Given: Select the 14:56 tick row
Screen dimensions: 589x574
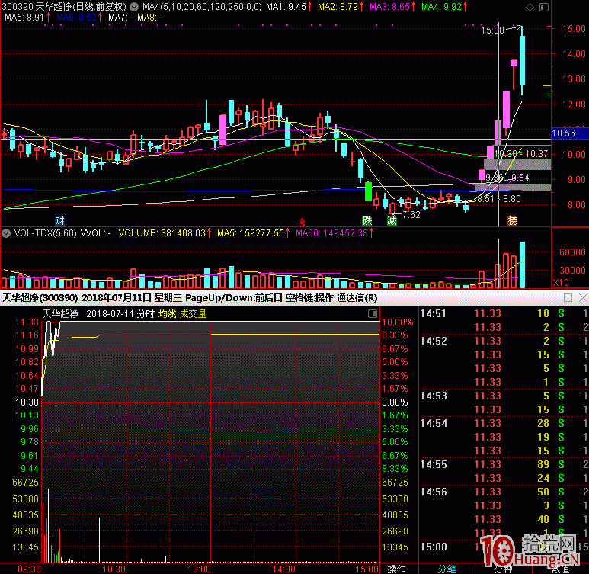Looking at the screenshot, I should 504,492.
